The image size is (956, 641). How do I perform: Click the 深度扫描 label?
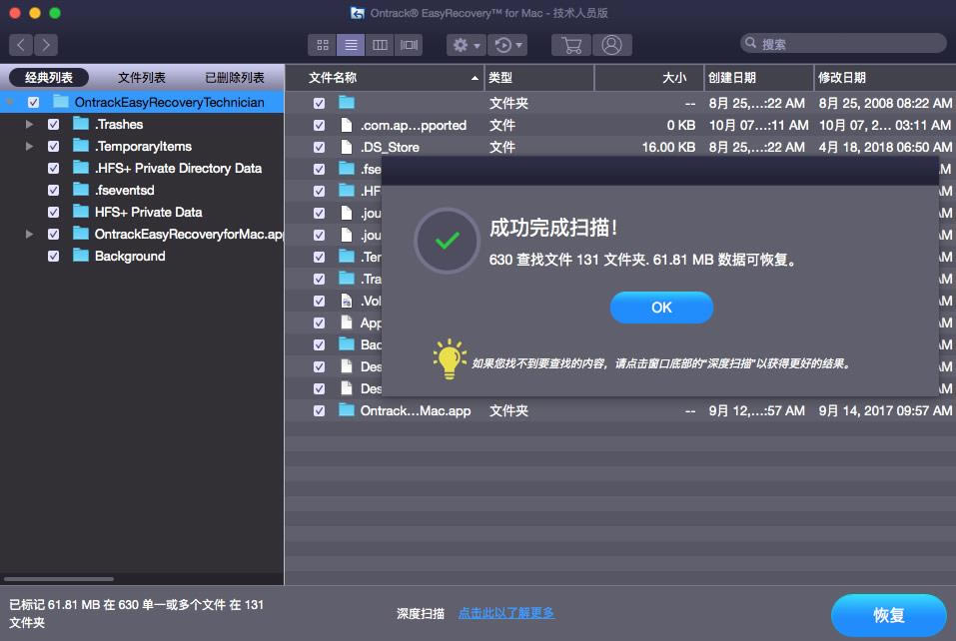421,614
